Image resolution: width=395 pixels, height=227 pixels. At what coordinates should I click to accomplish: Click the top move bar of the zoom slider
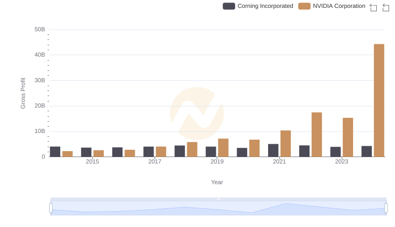tap(218, 199)
